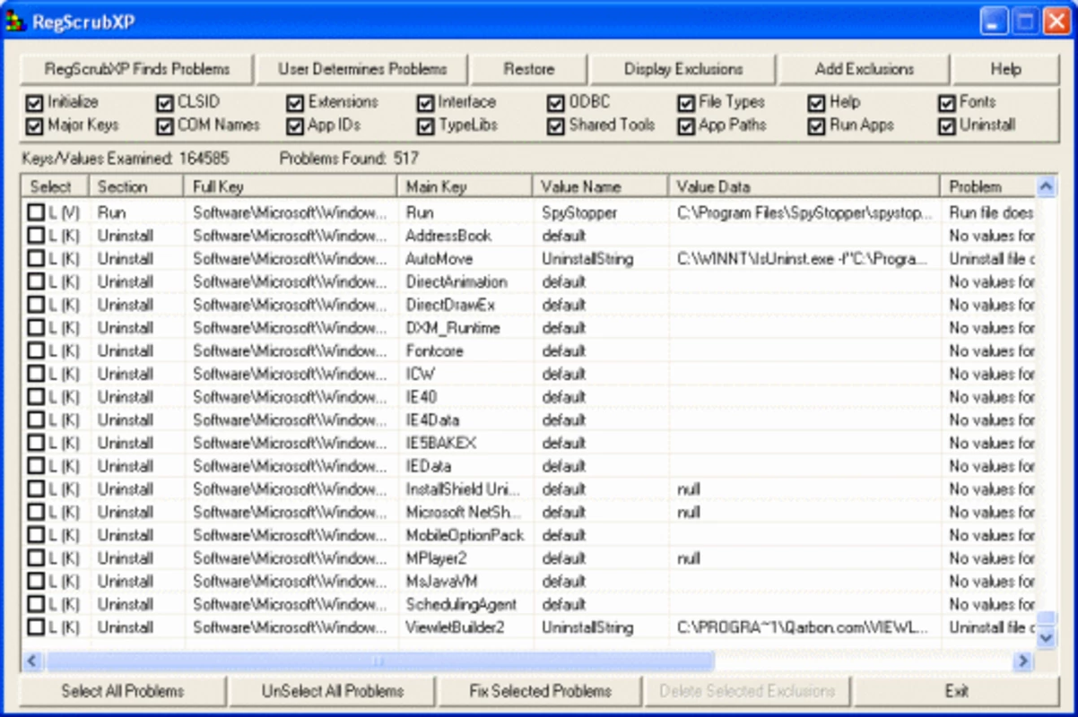This screenshot has height=717, width=1078.
Task: Select the ICW main key entry
Action: pos(420,374)
